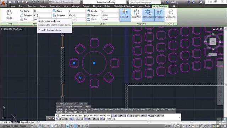Click the Open file icon in quick access toolbar

(x=14, y=2)
